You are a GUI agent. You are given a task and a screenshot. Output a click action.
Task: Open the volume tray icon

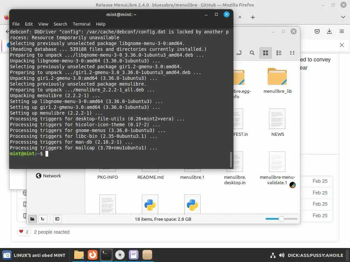tap(282, 256)
